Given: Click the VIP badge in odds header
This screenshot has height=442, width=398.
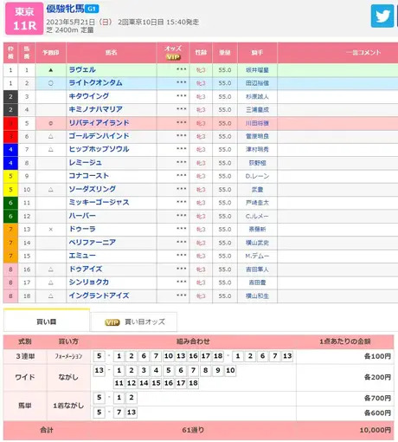Looking at the screenshot, I should (x=173, y=57).
